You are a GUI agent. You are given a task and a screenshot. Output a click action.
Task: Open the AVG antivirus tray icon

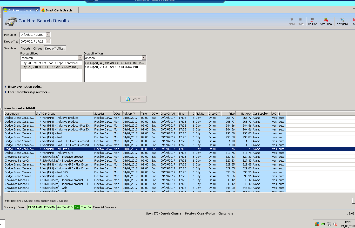pyautogui.click(x=317, y=224)
